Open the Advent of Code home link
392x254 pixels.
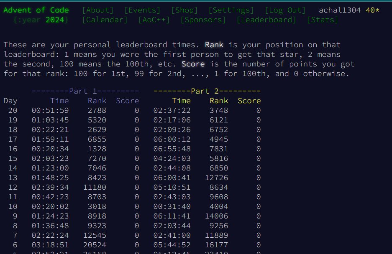tap(36, 10)
